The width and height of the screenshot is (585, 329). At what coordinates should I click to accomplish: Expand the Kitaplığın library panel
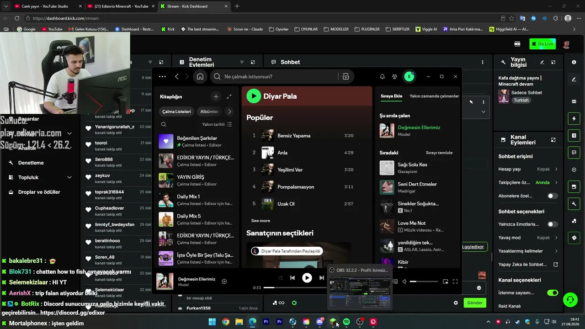coord(229,96)
